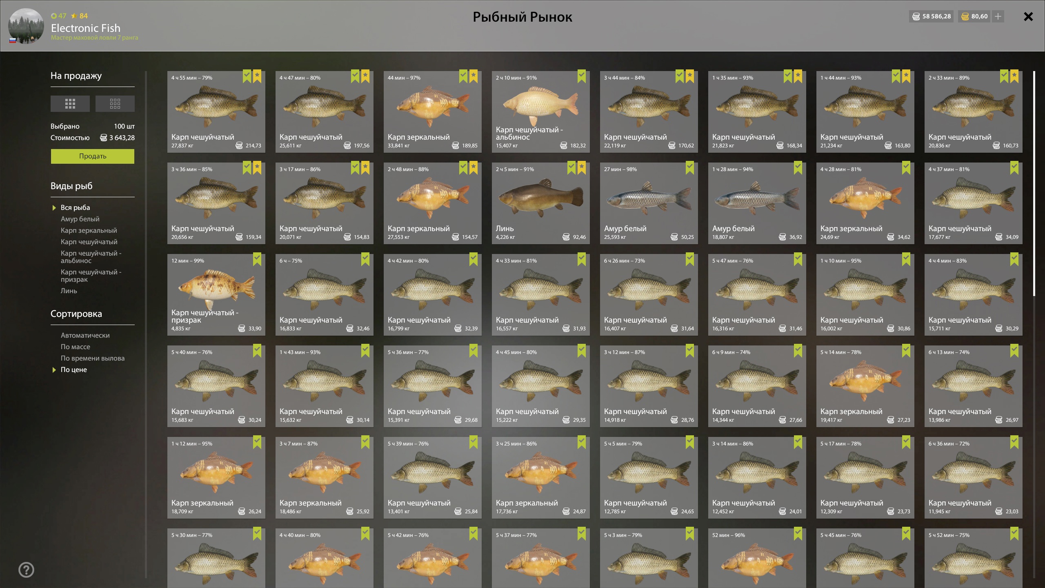The image size is (1045, 588).
Task: Open the Electronic Fish profile avatar
Action: tap(26, 26)
